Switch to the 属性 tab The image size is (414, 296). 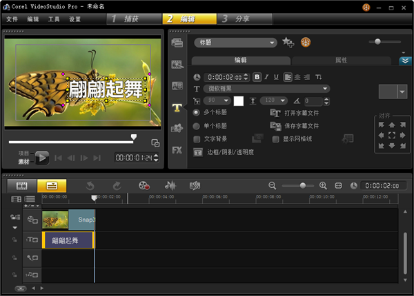coord(340,61)
